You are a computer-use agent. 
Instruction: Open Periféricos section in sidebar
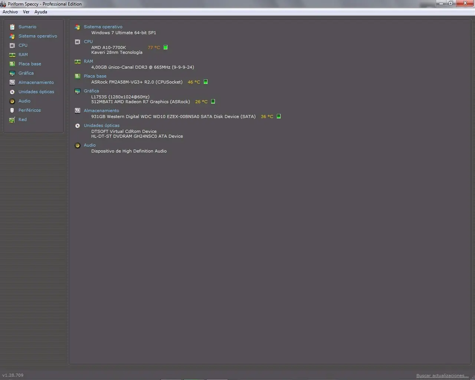[30, 110]
